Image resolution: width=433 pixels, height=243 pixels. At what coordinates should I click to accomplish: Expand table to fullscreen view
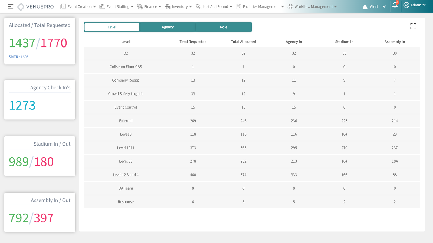pos(413,26)
